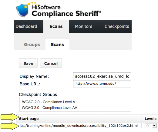The image size is (158, 132).
Task: Select the Scans sub-tab below the main navigation
Action: tap(57, 45)
